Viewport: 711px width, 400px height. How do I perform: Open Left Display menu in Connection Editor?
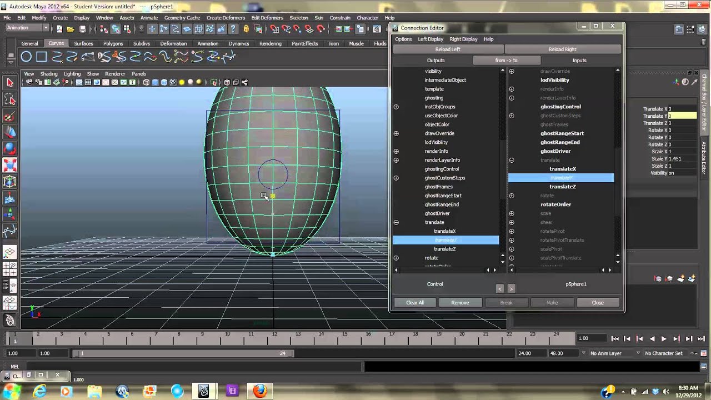pyautogui.click(x=430, y=39)
